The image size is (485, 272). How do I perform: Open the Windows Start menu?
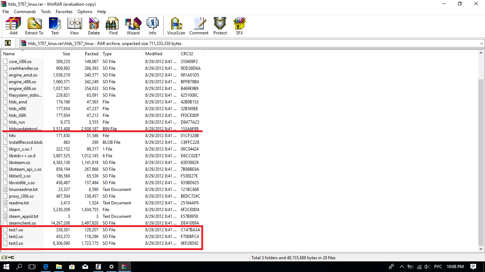[x=6, y=267]
